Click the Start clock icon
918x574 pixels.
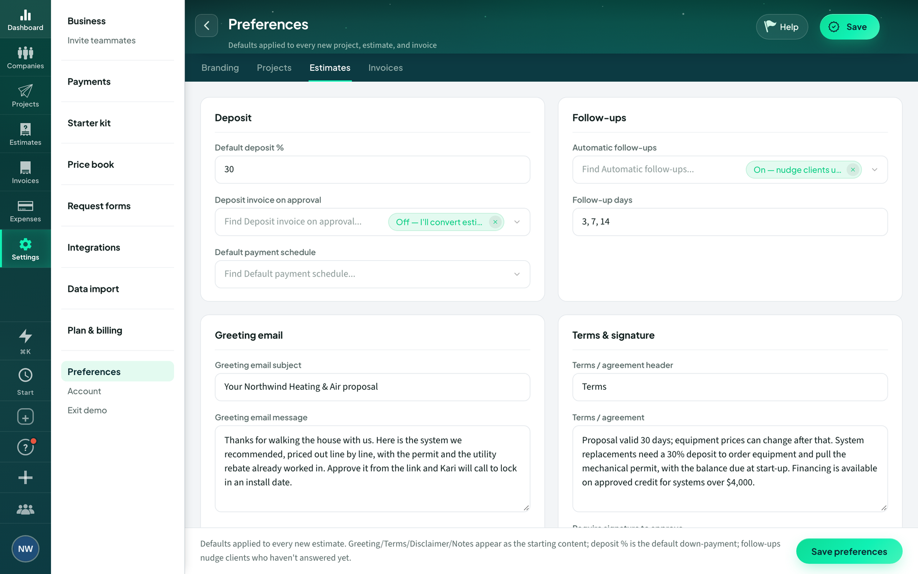tap(25, 381)
